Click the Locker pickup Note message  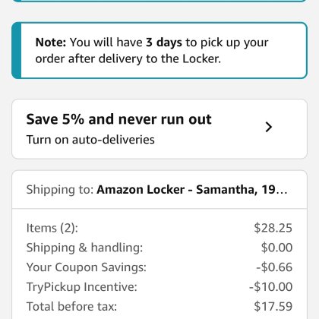tap(159, 50)
